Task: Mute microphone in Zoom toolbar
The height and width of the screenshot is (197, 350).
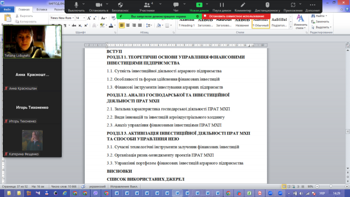Action: tap(77, 7)
